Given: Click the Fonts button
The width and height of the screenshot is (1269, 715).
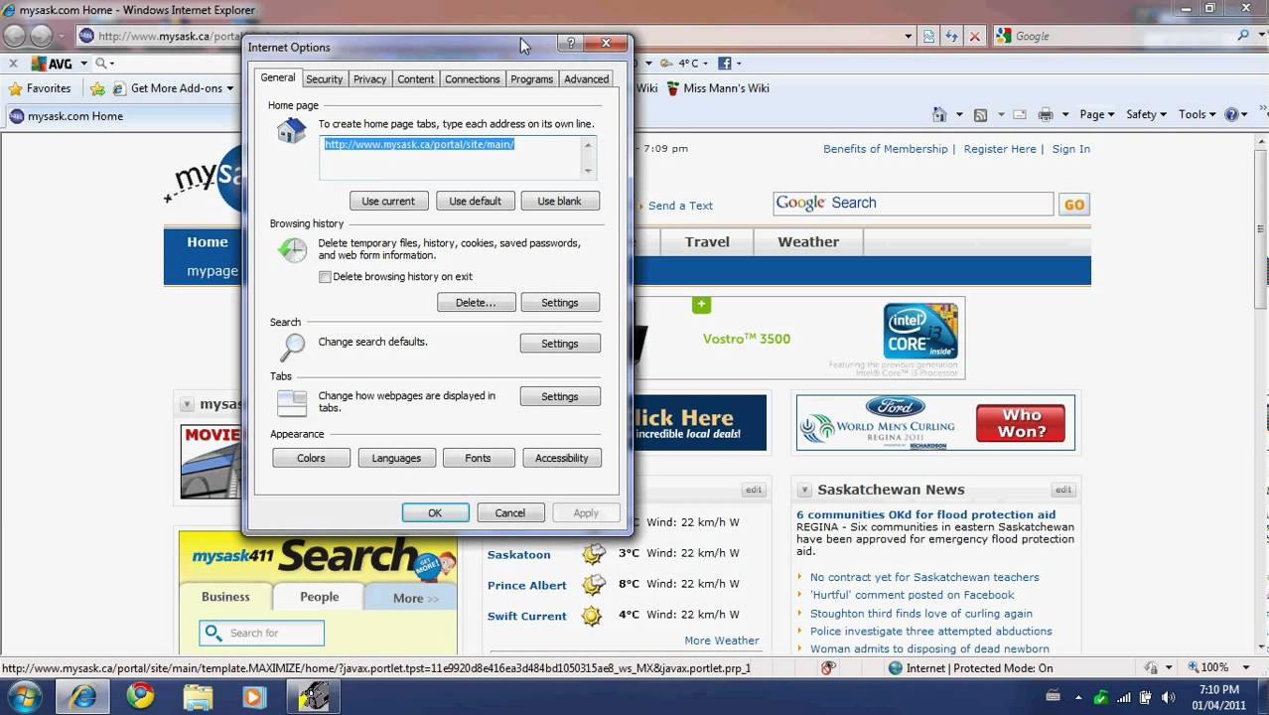Looking at the screenshot, I should (478, 458).
